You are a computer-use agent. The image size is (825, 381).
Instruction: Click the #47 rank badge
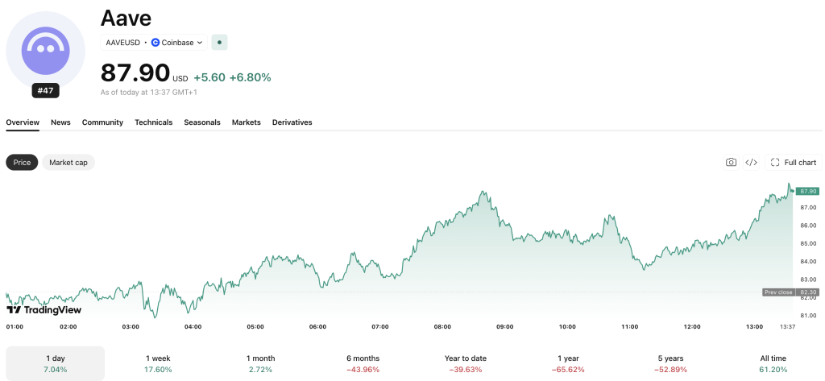[x=45, y=90]
